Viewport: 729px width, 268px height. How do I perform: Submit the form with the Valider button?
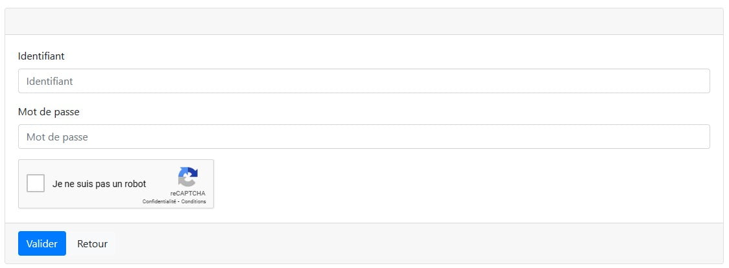(42, 243)
